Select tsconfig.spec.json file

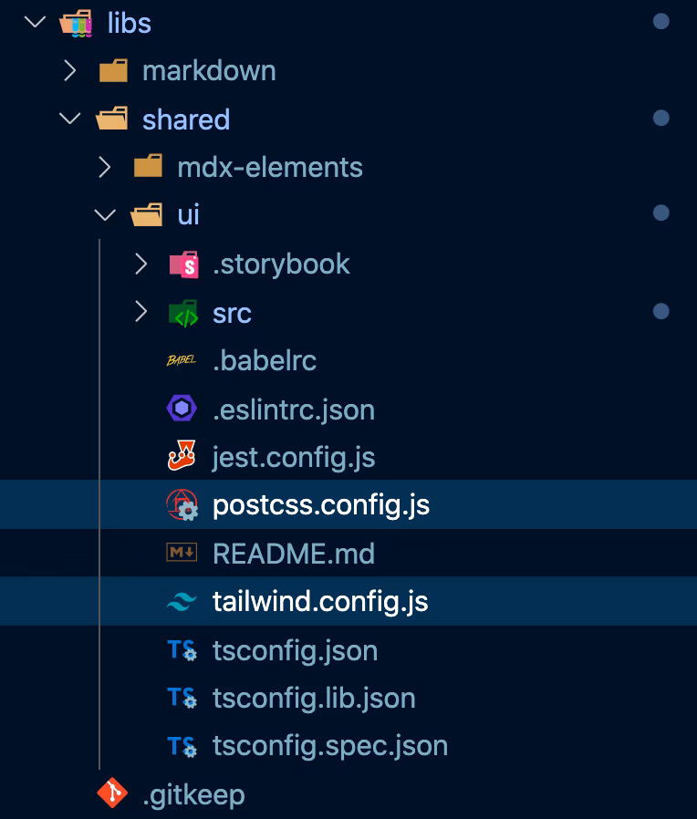coord(329,746)
